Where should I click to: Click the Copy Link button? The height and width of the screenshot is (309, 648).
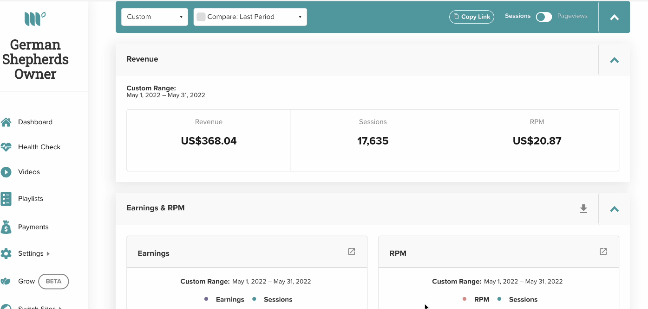[471, 17]
